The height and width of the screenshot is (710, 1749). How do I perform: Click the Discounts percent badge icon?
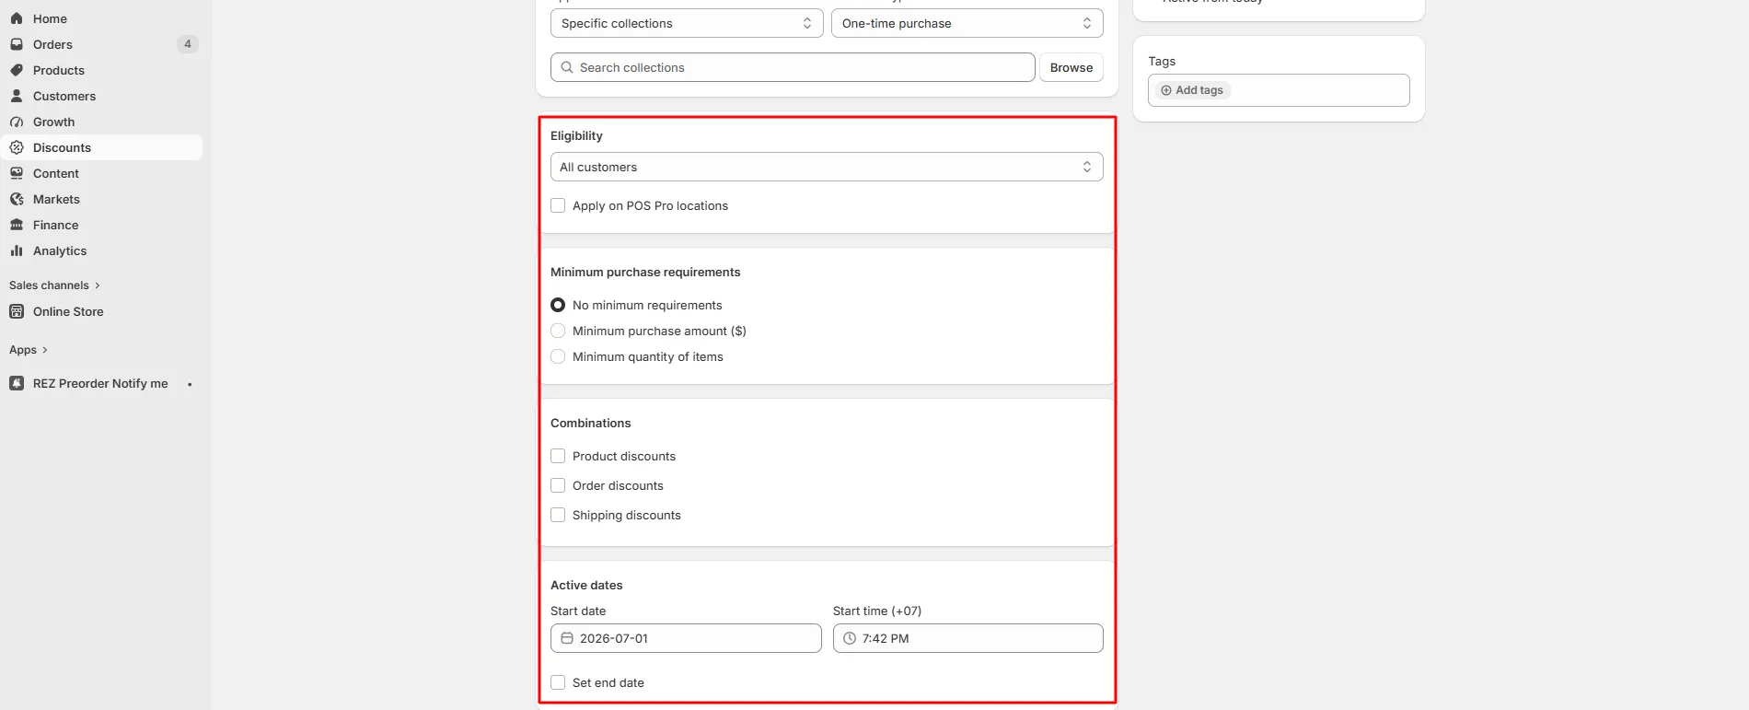tap(17, 147)
